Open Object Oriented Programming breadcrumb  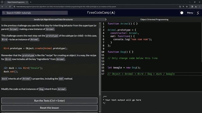154,19
